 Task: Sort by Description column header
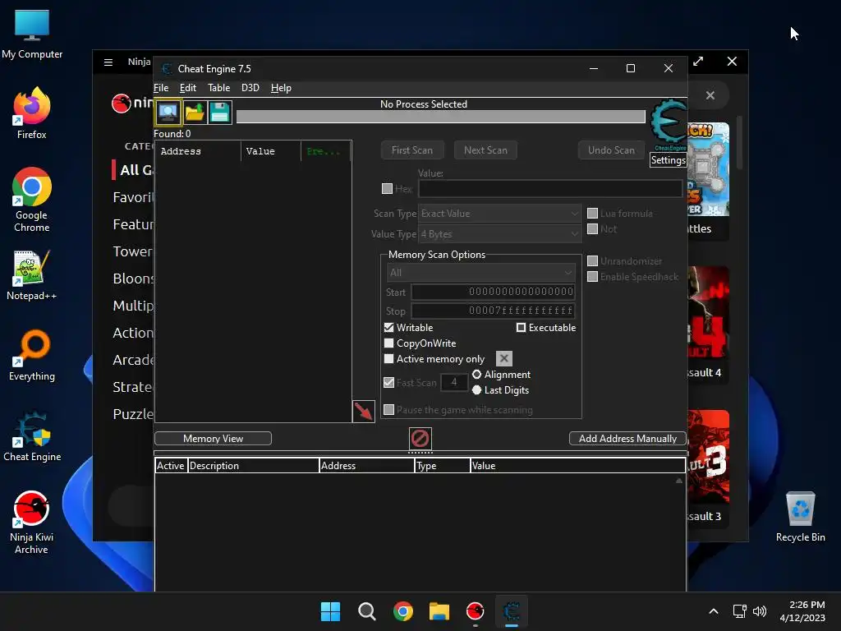point(253,465)
